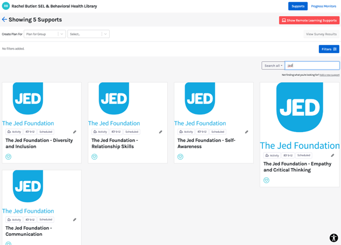The height and width of the screenshot is (245, 341).
Task: Open the Select... dropdown
Action: [x=89, y=34]
